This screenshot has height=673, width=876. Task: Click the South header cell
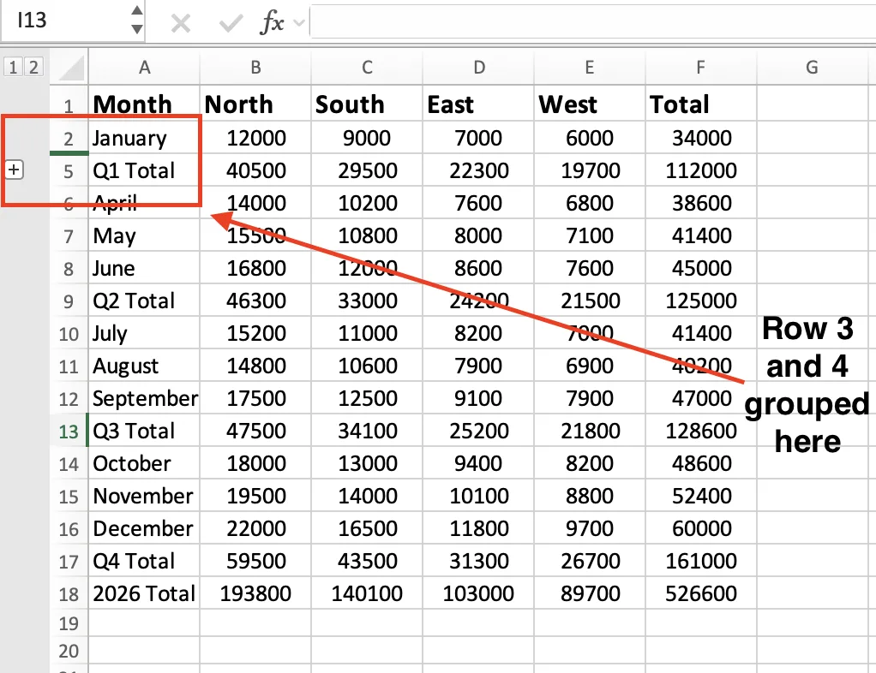367,104
